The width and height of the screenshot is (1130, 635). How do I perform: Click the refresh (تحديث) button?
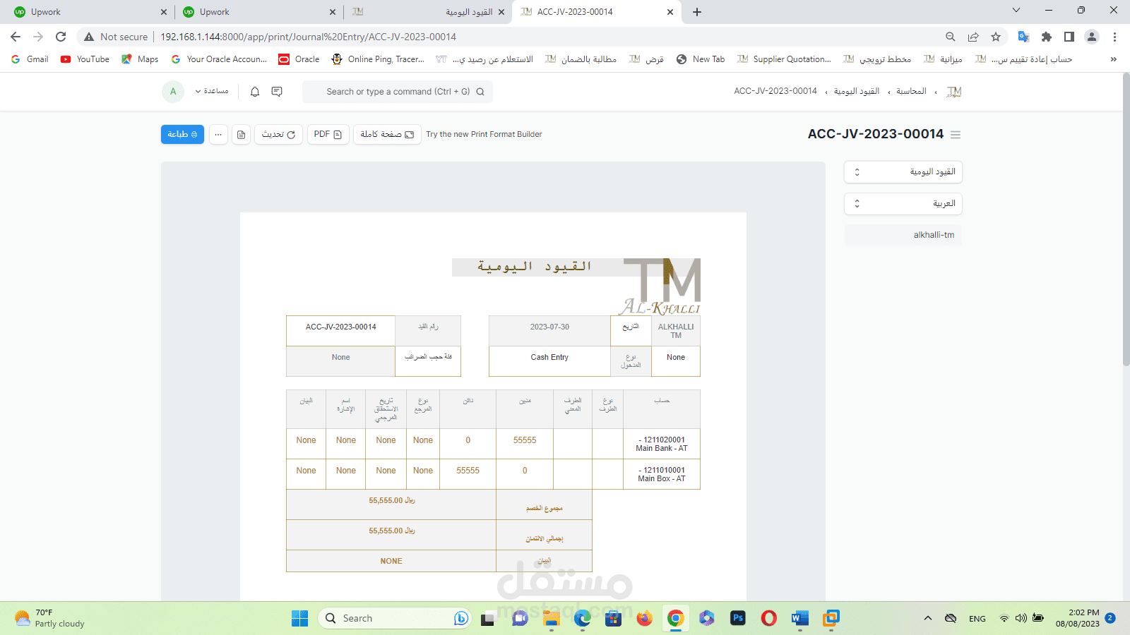[278, 134]
